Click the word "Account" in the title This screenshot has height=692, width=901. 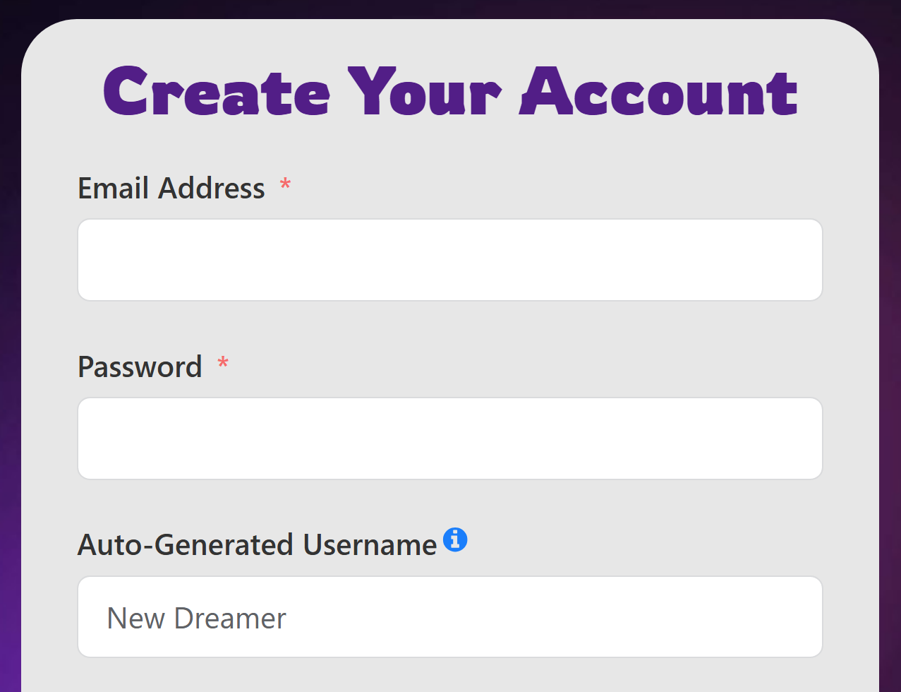tap(659, 92)
